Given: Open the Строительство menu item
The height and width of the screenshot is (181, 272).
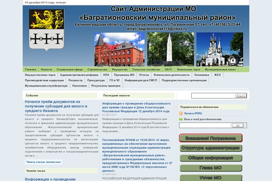Looking at the screenshot, I should 97,69.
